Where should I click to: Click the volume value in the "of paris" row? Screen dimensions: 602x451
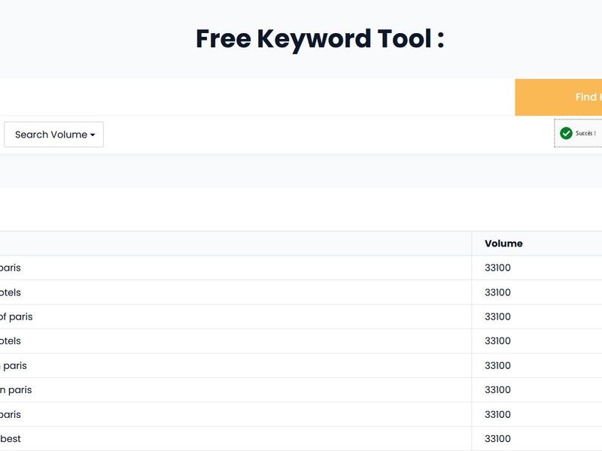pos(497,316)
